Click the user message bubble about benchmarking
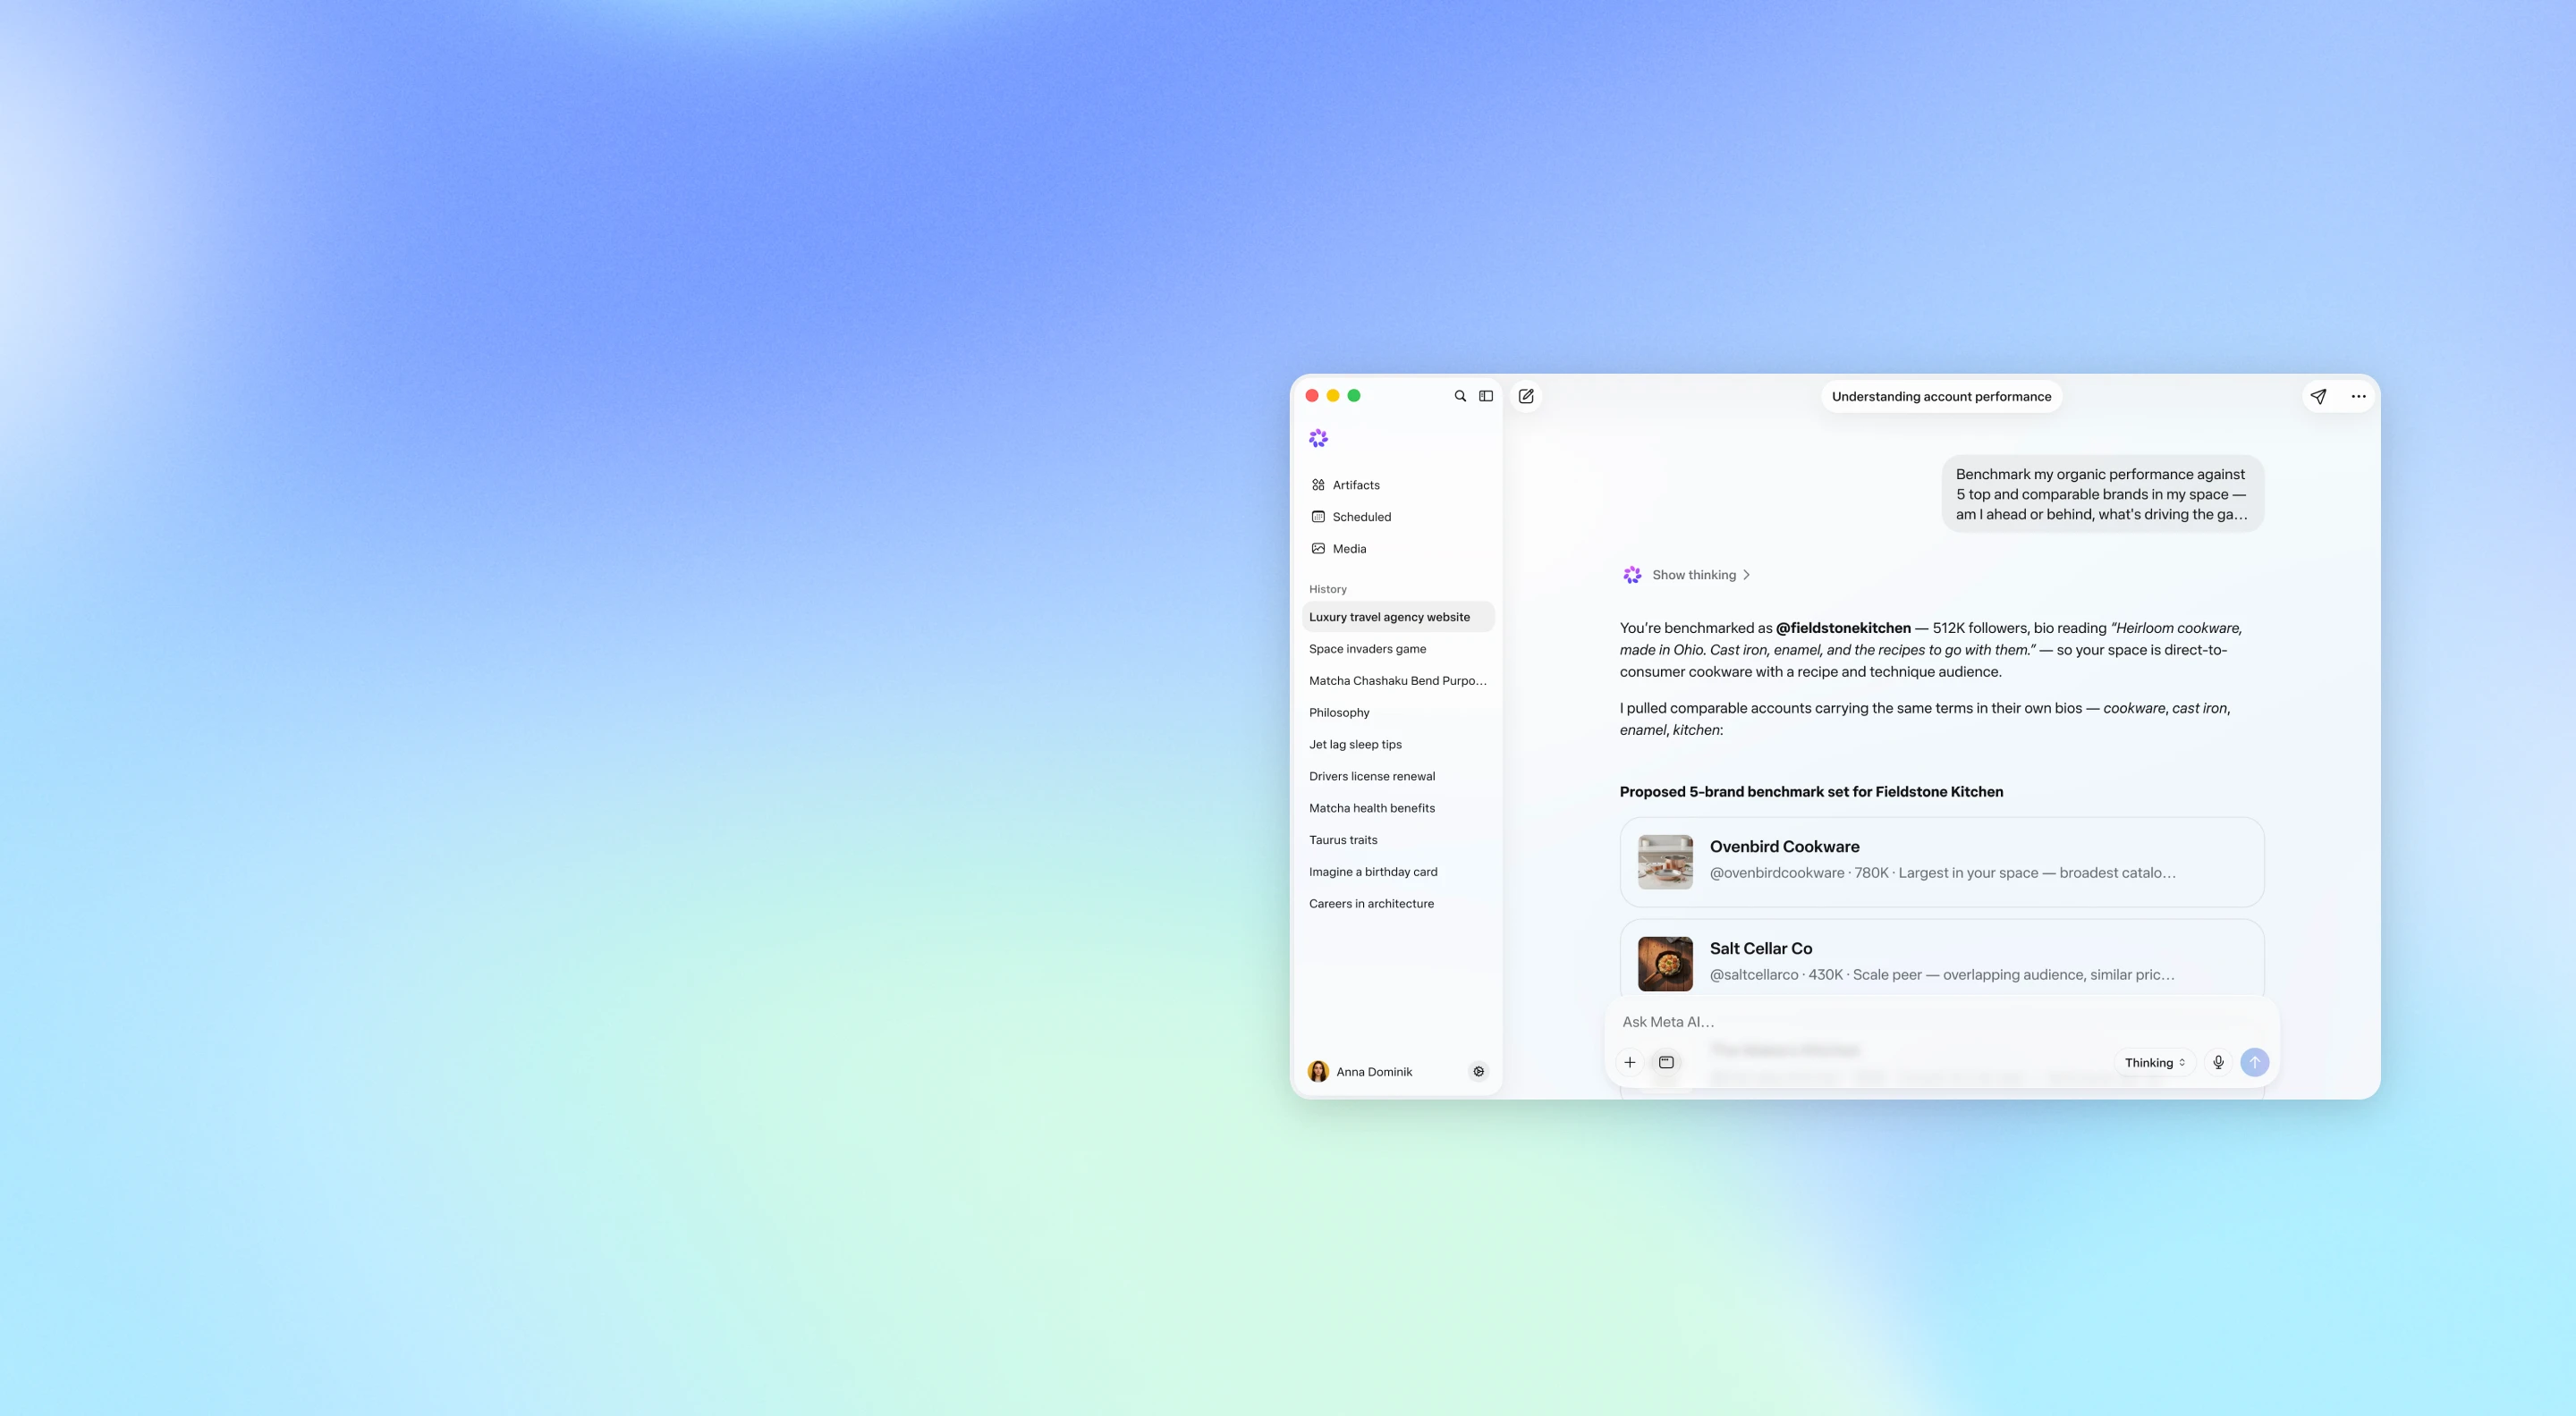 (x=2102, y=493)
